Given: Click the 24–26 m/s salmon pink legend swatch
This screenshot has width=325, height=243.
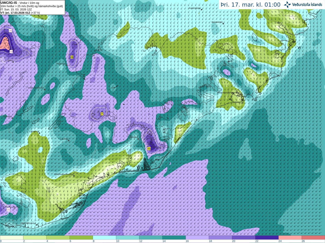Looking at the screenshot, I should click(290, 238).
